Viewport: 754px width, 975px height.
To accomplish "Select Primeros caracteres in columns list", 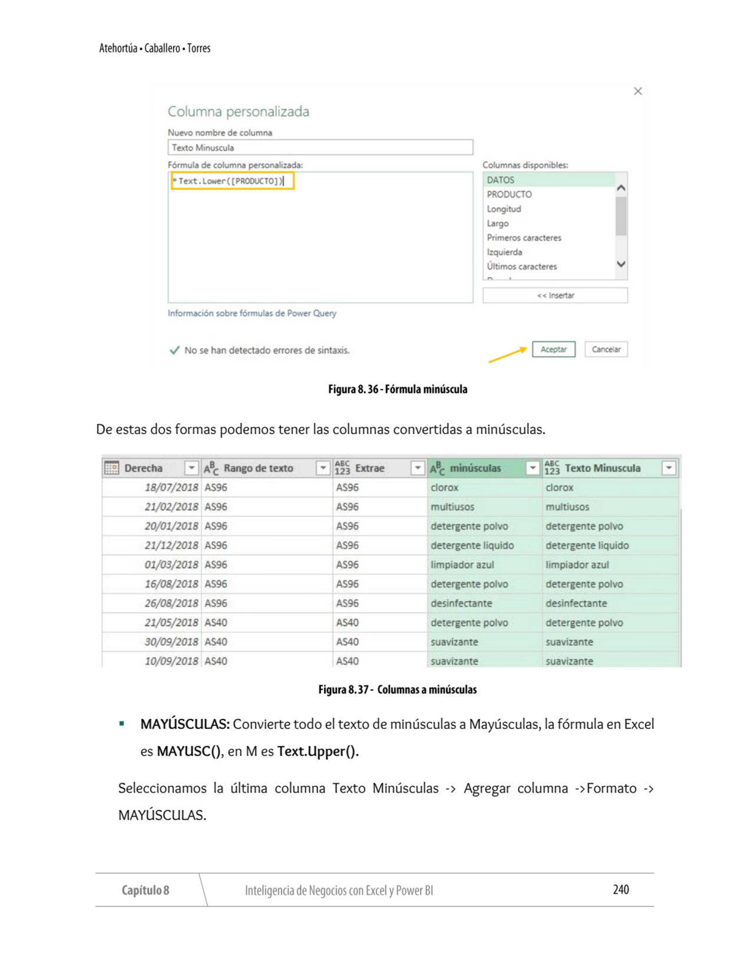I will coord(549,237).
